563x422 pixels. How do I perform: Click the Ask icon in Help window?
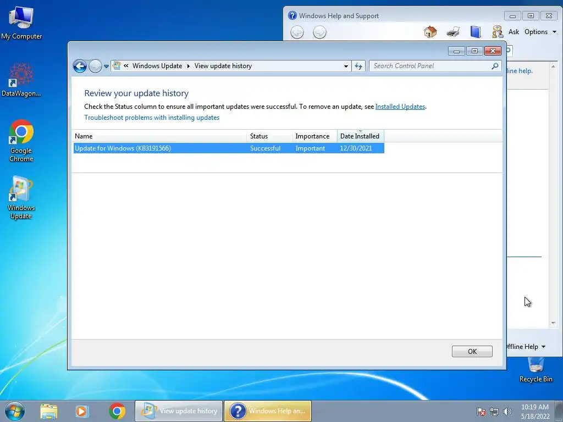tap(497, 32)
